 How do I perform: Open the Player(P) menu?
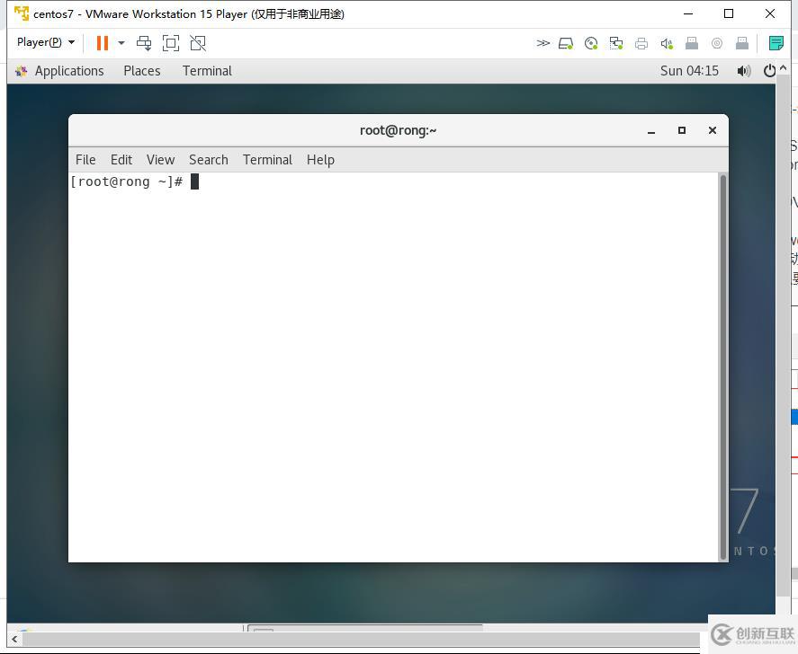pyautogui.click(x=46, y=42)
